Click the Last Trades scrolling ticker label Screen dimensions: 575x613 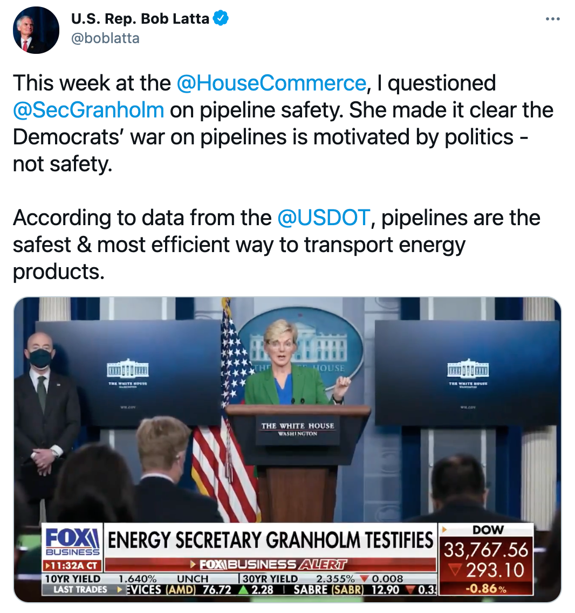tap(81, 590)
